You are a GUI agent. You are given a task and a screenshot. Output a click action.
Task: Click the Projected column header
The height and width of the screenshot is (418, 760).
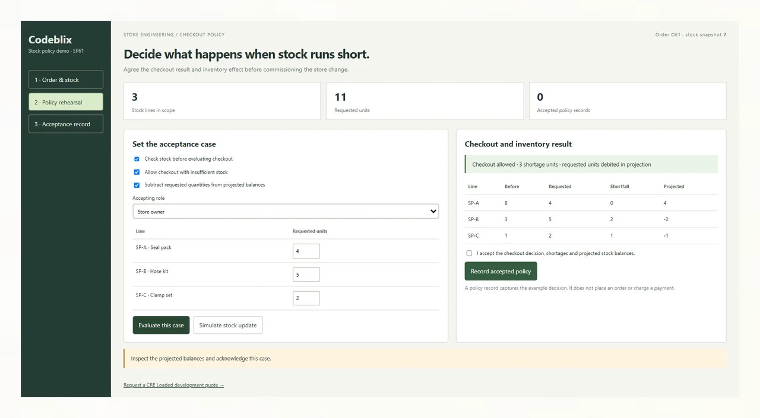point(674,187)
